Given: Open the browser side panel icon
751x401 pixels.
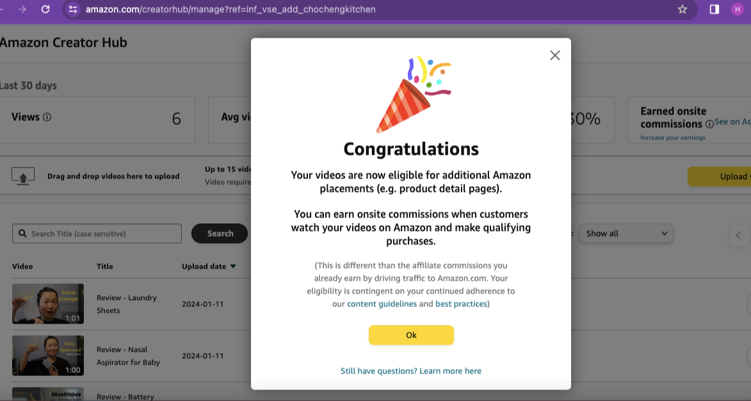Looking at the screenshot, I should [x=714, y=9].
